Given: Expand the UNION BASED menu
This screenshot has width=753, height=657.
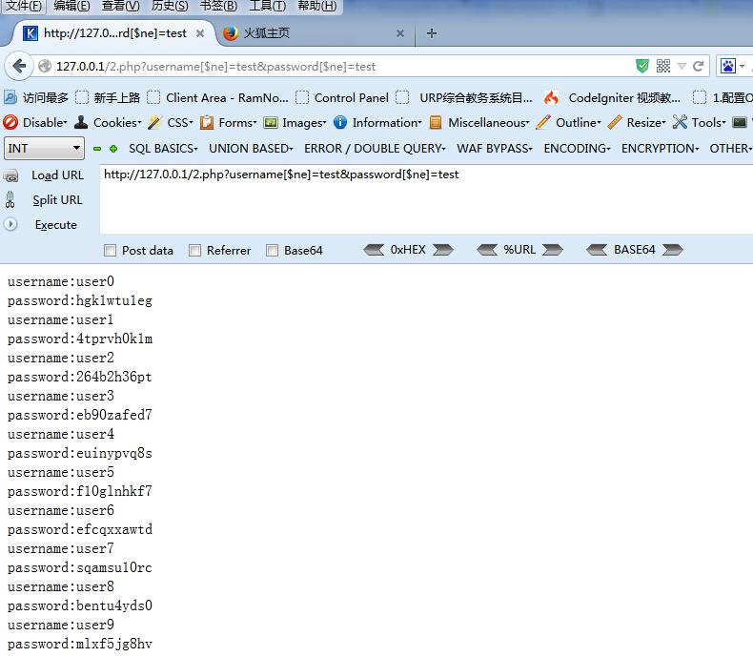Looking at the screenshot, I should click(x=250, y=149).
